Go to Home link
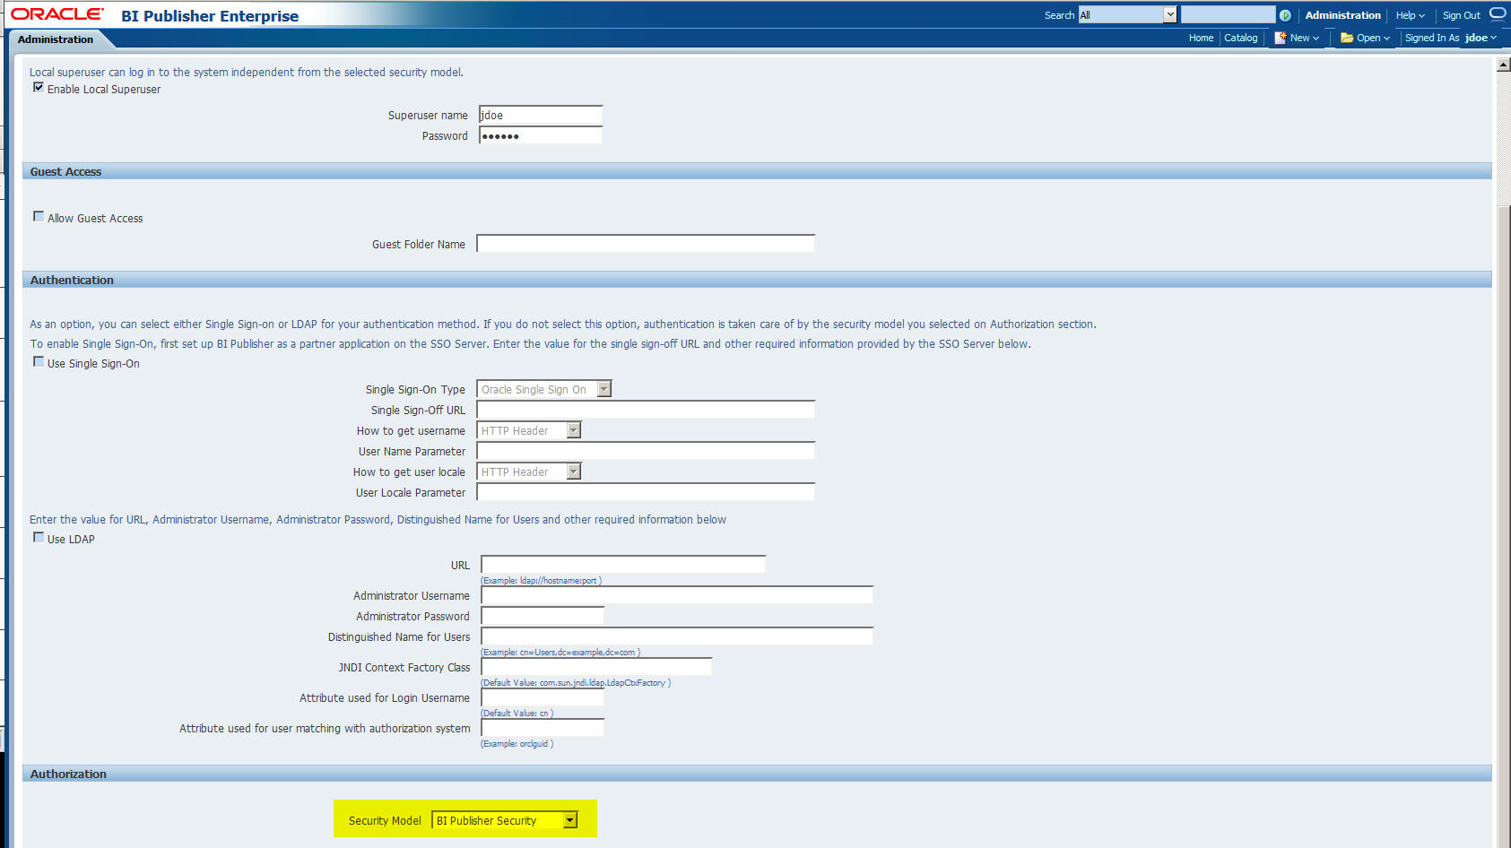Screen dimensions: 1511x848 pos(1201,38)
